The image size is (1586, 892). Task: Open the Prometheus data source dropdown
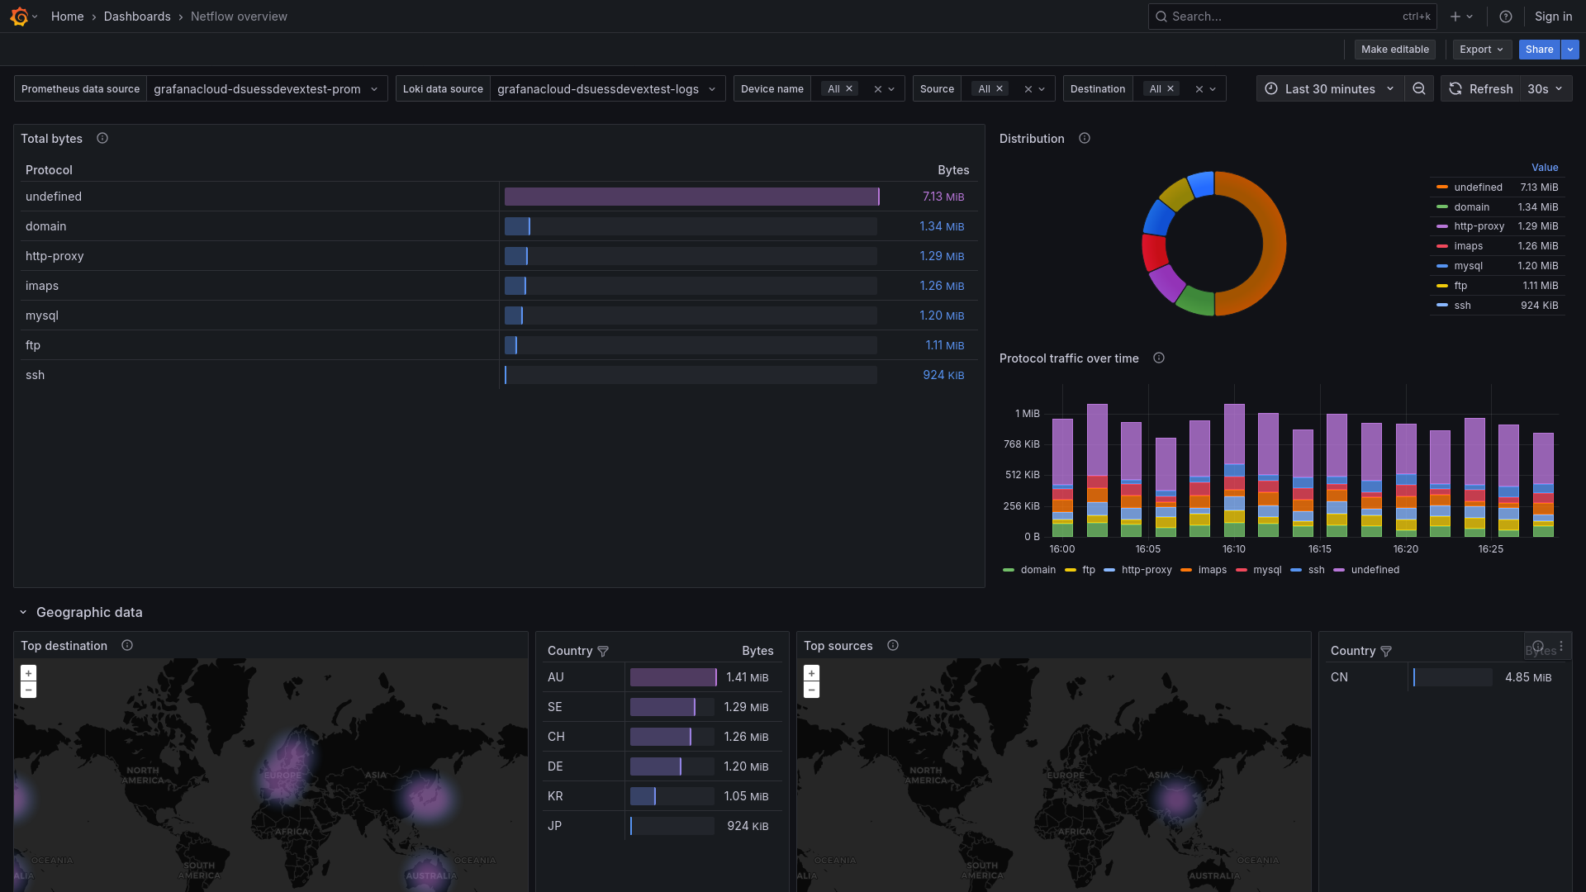[x=266, y=88]
